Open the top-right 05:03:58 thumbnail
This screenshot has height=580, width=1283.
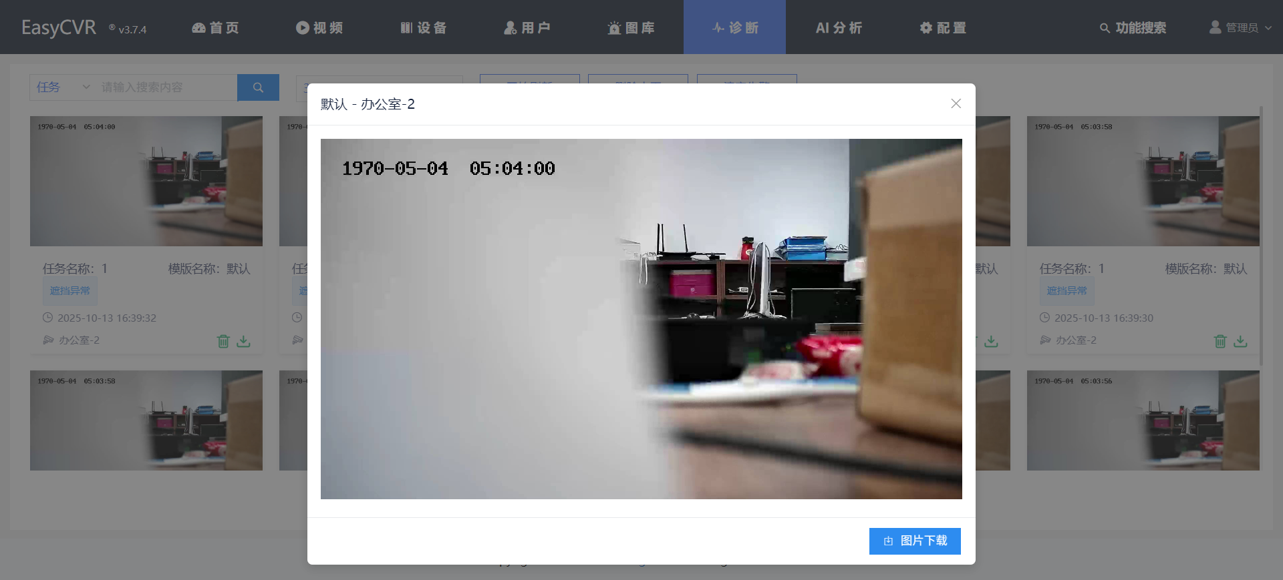coord(1143,181)
